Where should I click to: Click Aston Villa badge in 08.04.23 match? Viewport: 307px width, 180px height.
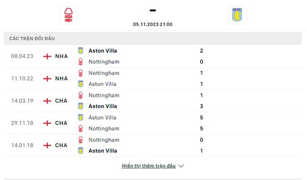click(x=81, y=51)
